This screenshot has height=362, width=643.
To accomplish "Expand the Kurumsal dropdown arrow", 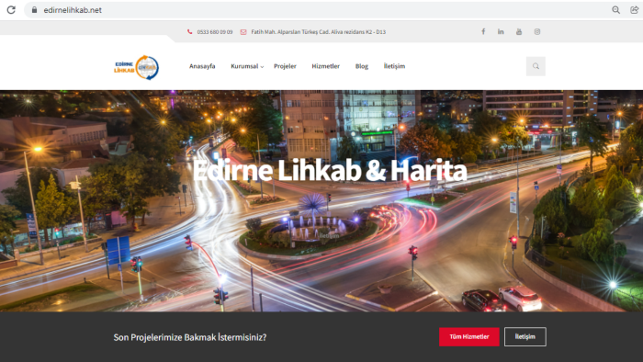I will [x=262, y=67].
